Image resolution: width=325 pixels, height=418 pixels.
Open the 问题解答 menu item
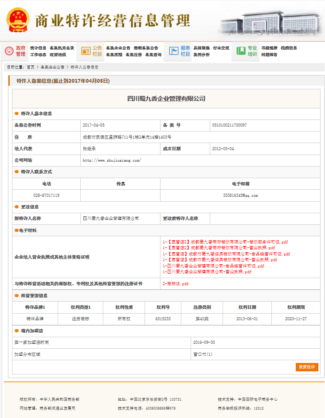coord(269,55)
